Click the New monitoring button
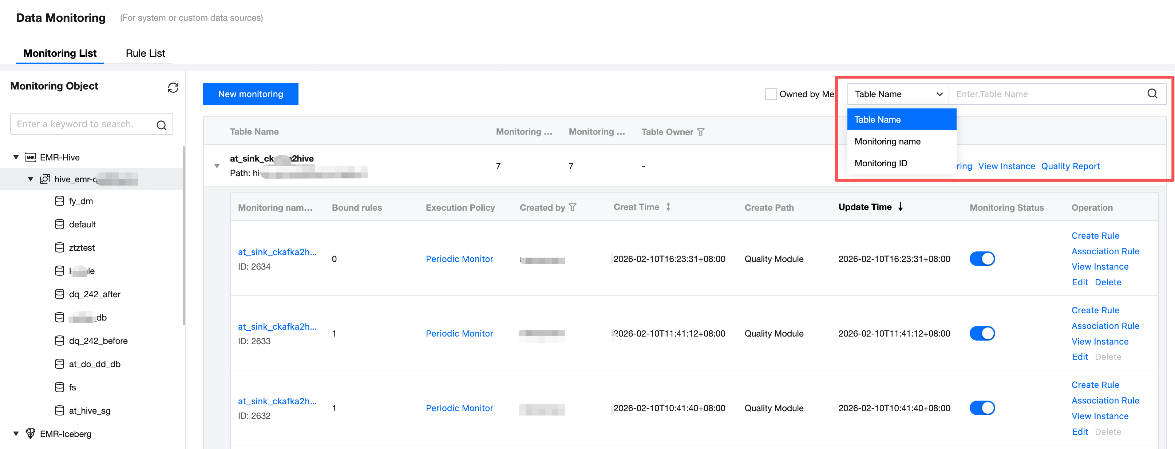This screenshot has height=449, width=1175. (x=250, y=94)
